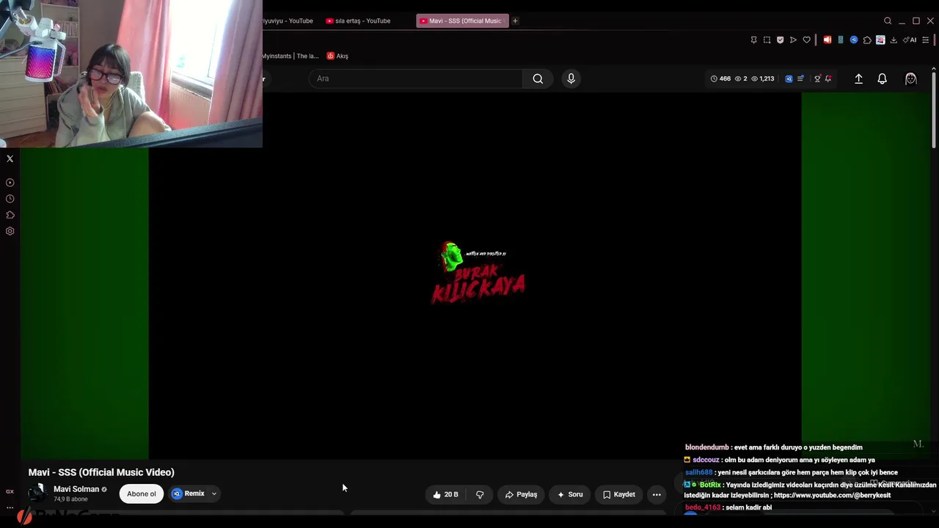This screenshot has width=939, height=528.
Task: Add page to bookmarks with heart icon
Action: (806, 40)
